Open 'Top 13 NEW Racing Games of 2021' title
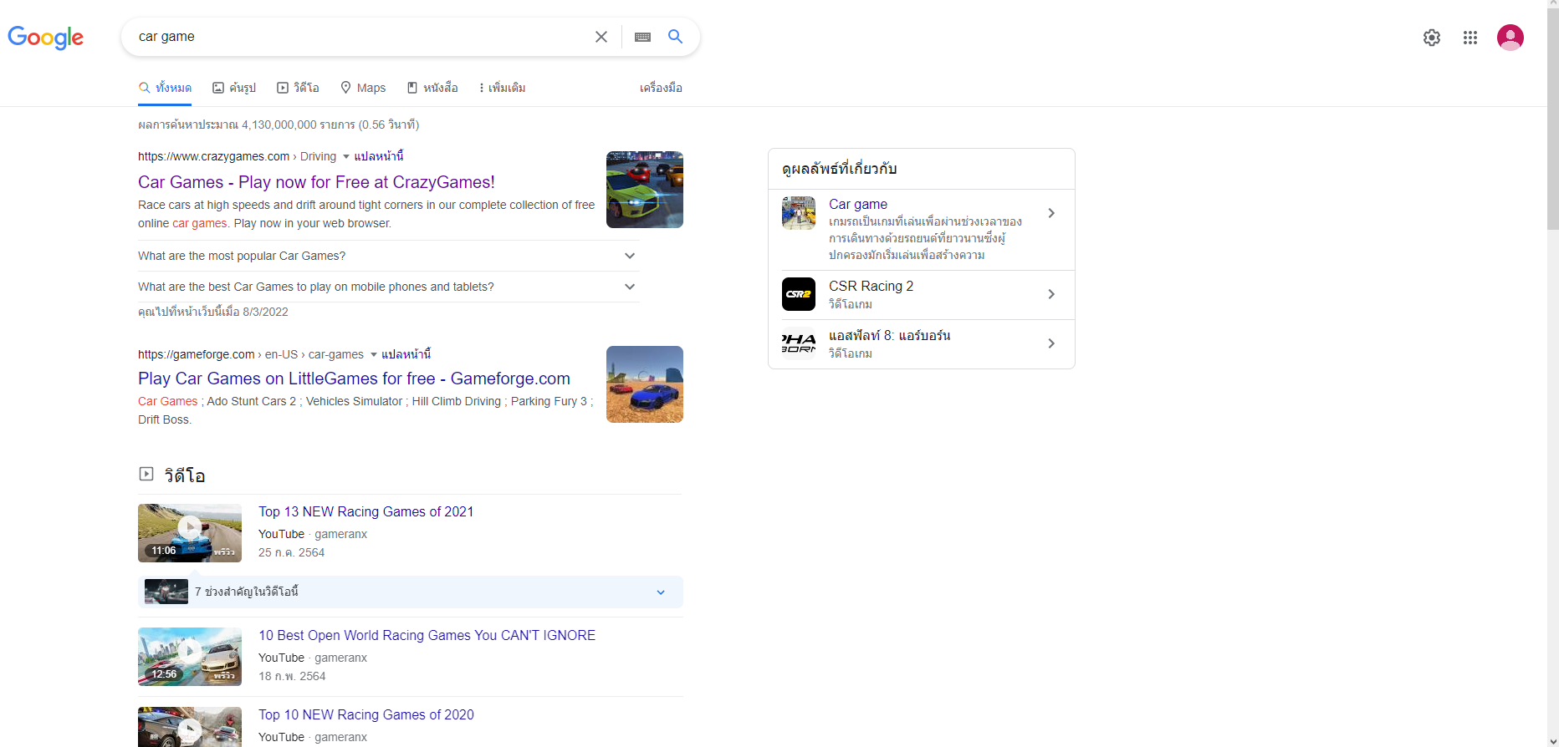 click(365, 511)
